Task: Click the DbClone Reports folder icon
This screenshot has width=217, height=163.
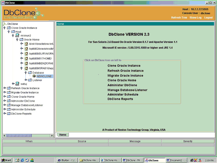Action: 9,114
